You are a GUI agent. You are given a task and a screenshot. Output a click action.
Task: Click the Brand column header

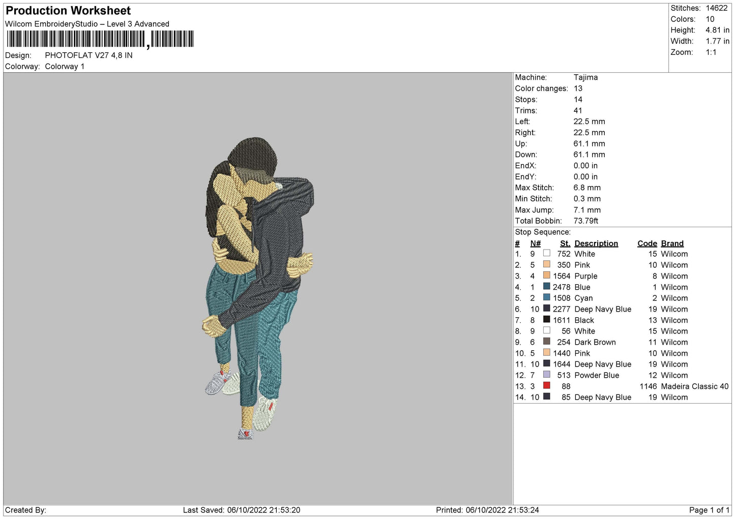click(672, 243)
